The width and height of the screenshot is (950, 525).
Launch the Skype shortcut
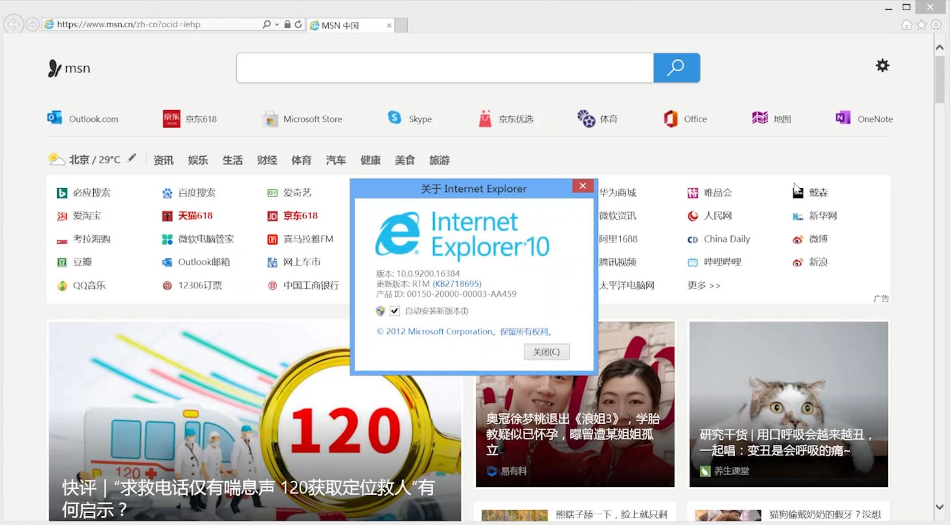point(409,119)
